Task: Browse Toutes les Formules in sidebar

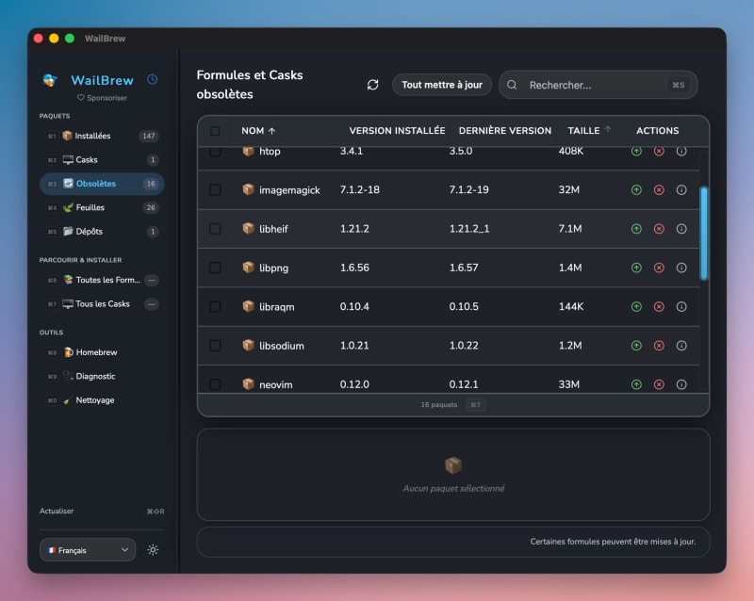Action: (x=102, y=280)
